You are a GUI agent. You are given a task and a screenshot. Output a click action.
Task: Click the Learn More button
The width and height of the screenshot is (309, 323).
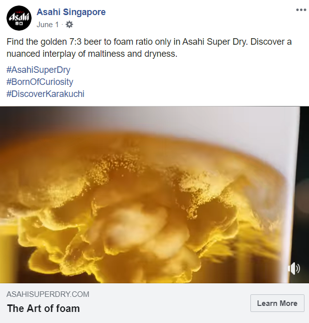[277, 303]
